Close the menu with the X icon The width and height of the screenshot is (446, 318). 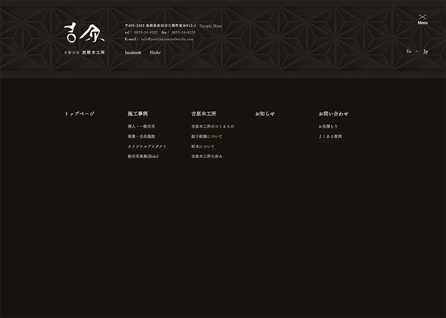pos(423,18)
